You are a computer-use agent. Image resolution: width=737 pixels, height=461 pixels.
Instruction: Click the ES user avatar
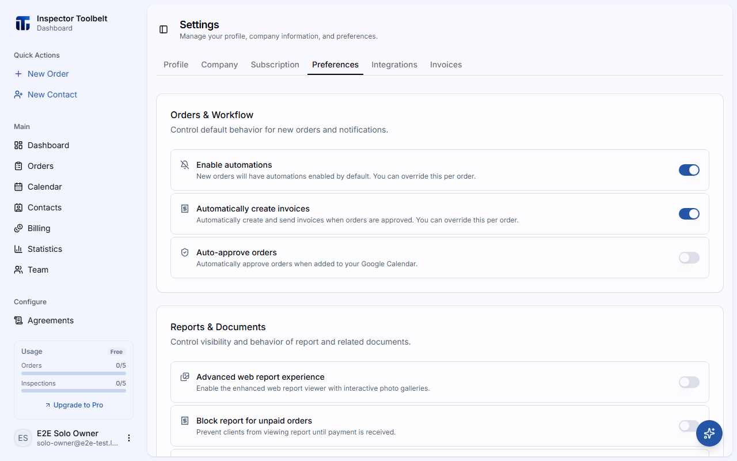click(x=23, y=438)
